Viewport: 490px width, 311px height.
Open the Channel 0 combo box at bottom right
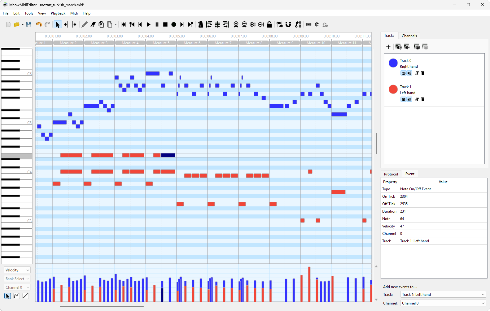point(443,303)
